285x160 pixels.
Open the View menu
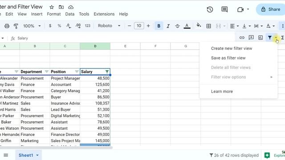[x=22, y=14]
